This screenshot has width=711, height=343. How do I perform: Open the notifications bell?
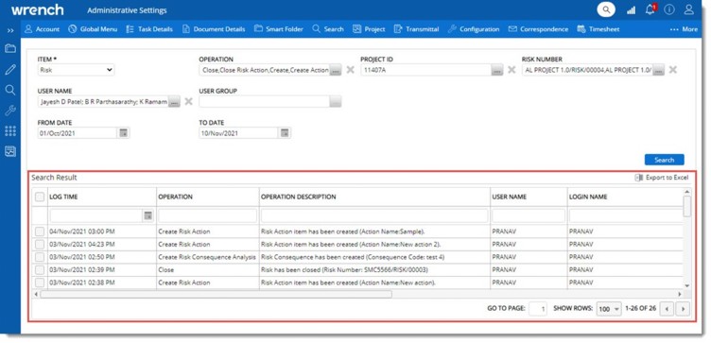tap(650, 9)
